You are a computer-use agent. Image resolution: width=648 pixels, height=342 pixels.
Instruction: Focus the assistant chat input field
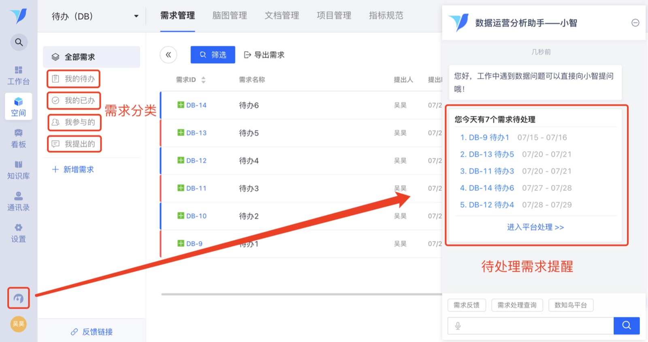531,326
